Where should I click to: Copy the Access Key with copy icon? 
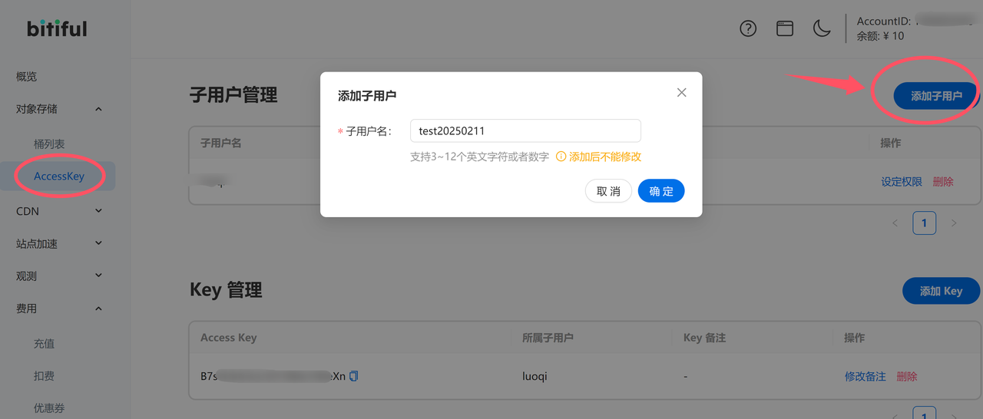click(353, 376)
